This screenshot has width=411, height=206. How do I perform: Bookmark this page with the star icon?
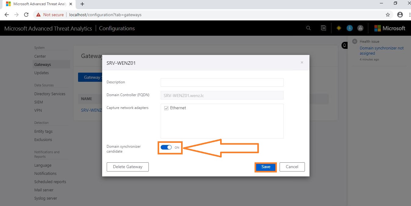pos(388,15)
